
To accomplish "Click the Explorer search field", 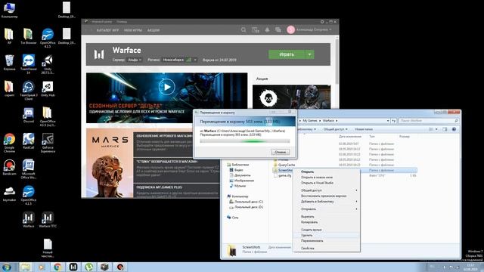I will click(x=429, y=121).
